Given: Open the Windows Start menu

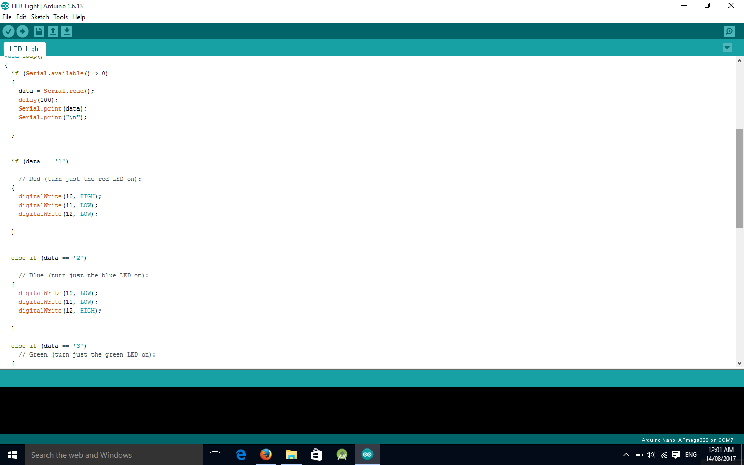Looking at the screenshot, I should 12,455.
